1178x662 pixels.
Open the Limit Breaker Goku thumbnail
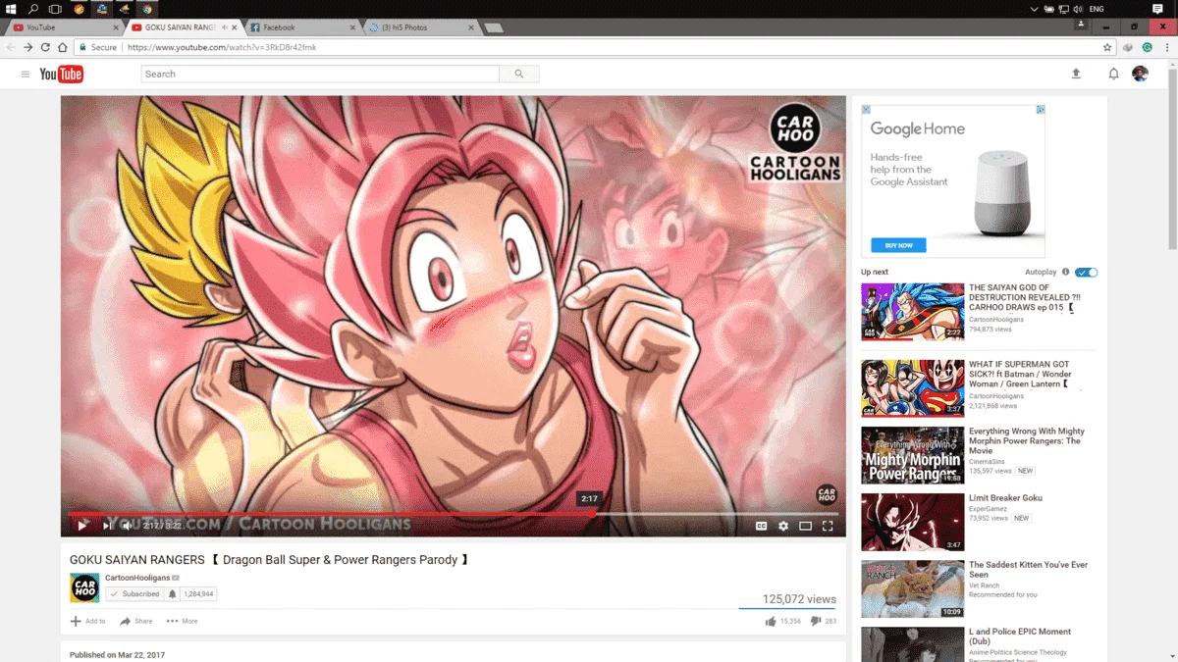click(913, 522)
